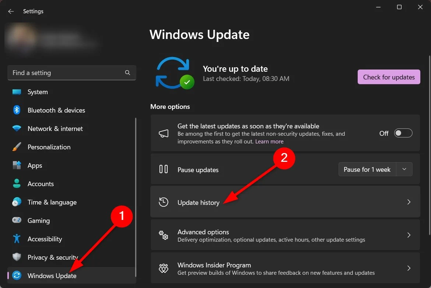Click the Bluetooth icon in sidebar

pyautogui.click(x=17, y=110)
